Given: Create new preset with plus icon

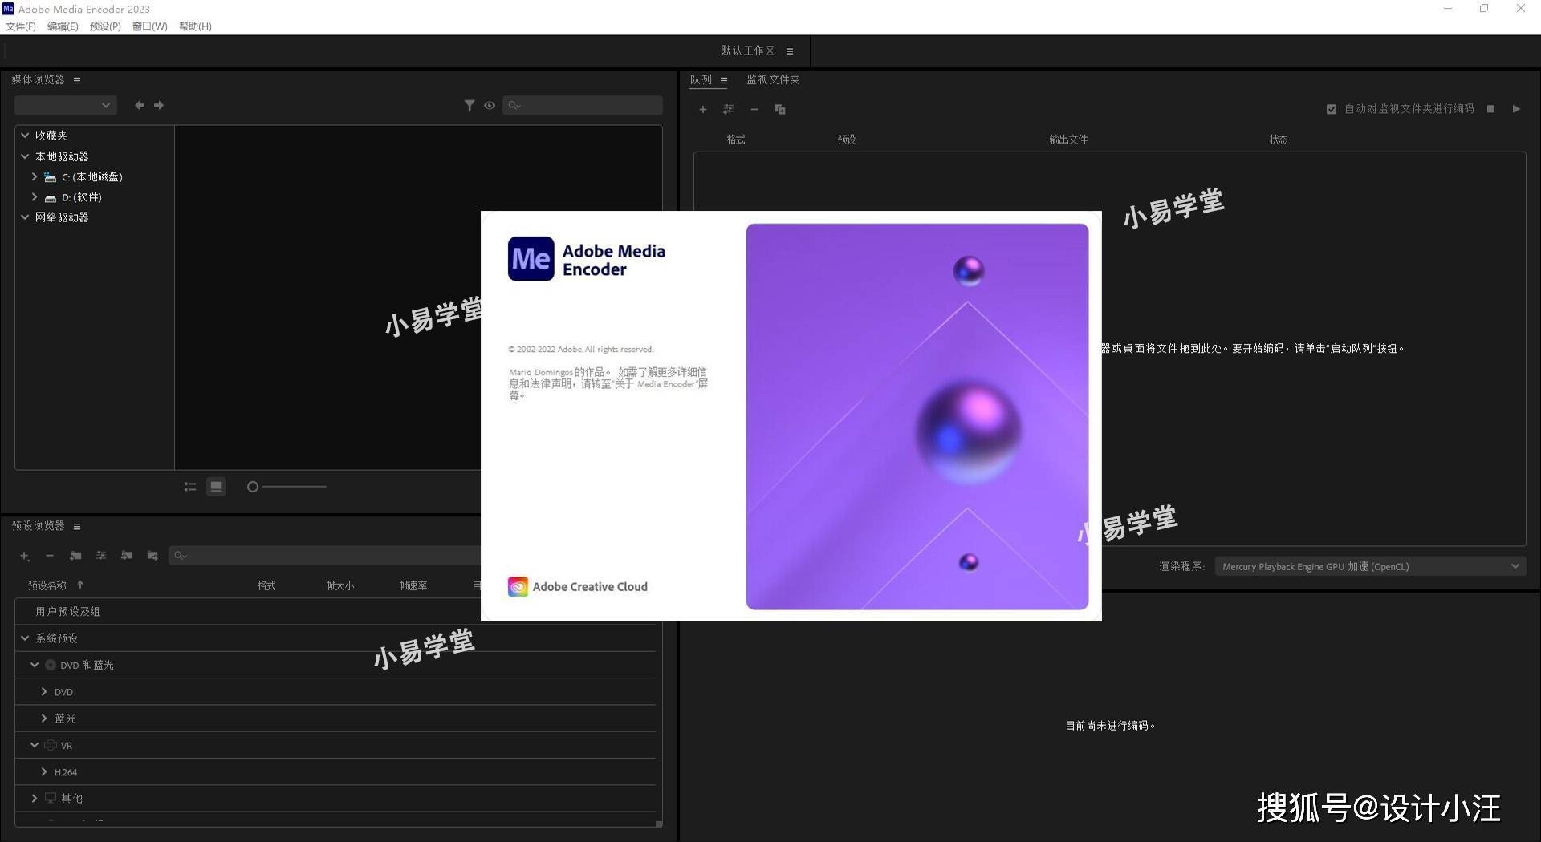Looking at the screenshot, I should point(25,556).
